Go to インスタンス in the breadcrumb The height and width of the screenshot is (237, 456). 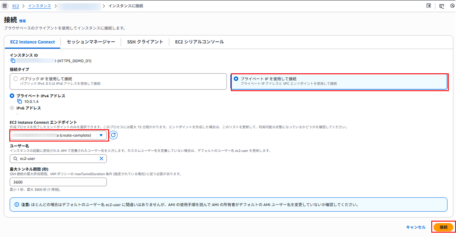[x=40, y=6]
